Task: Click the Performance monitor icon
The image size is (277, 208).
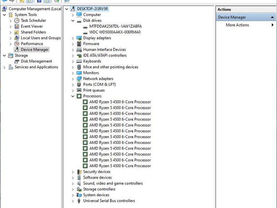Action: pyautogui.click(x=17, y=44)
